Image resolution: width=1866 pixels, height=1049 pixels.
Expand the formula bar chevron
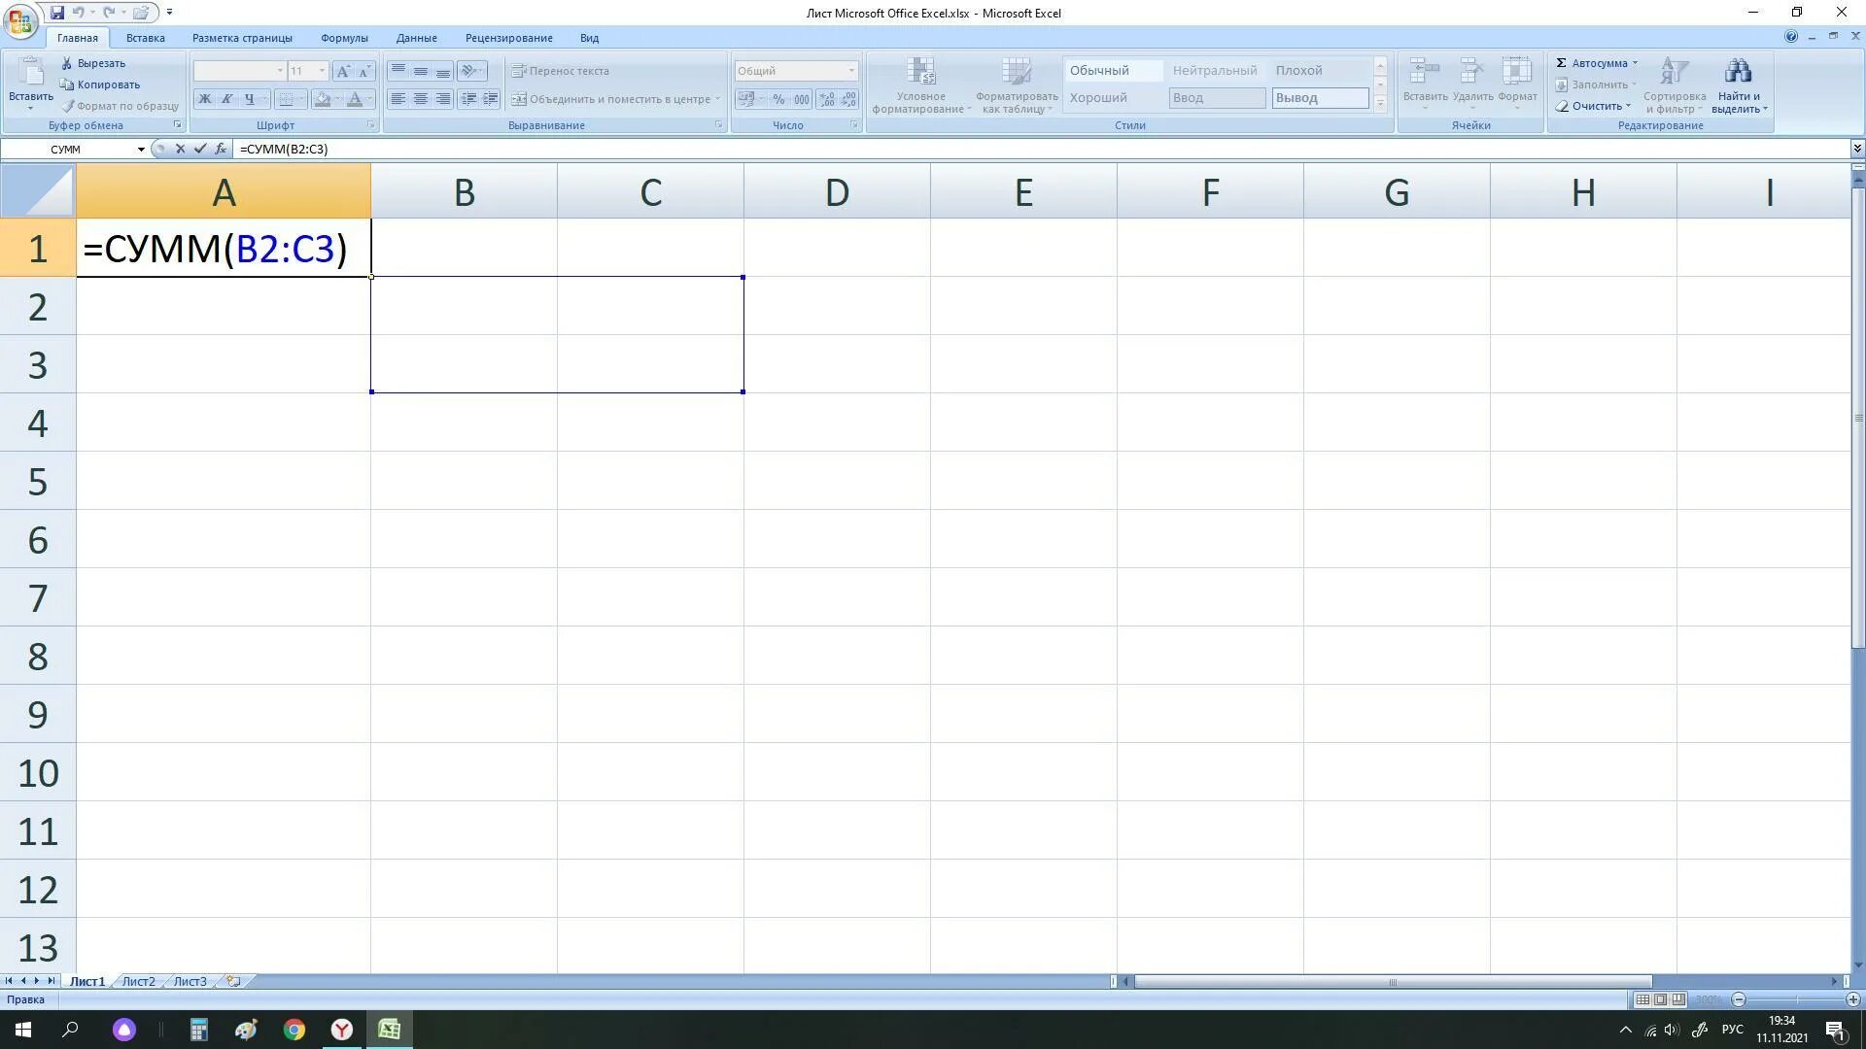[1857, 149]
